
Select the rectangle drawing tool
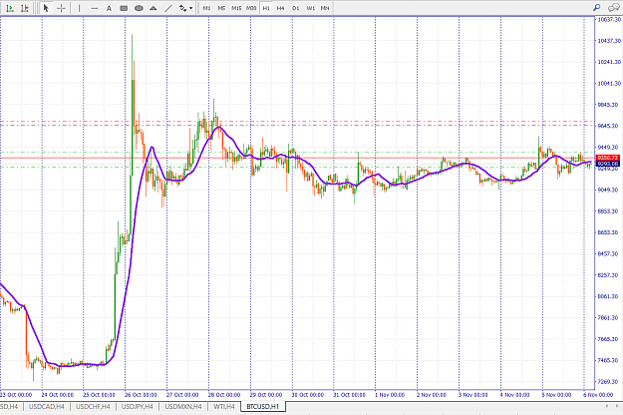[124, 8]
